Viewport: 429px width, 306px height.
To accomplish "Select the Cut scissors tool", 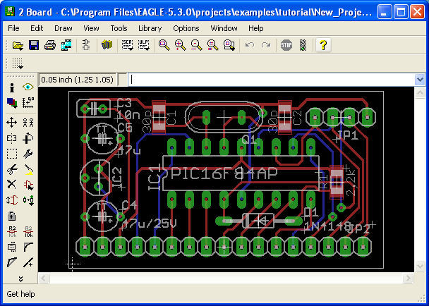I will pyautogui.click(x=12, y=169).
